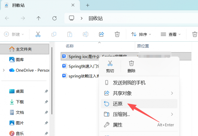This screenshot has height=136, width=198.
Task: Unpin 图片 using its pin icon
Action: pos(46,123)
